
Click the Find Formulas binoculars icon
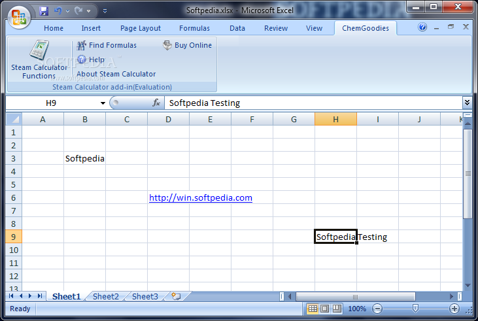pos(81,45)
